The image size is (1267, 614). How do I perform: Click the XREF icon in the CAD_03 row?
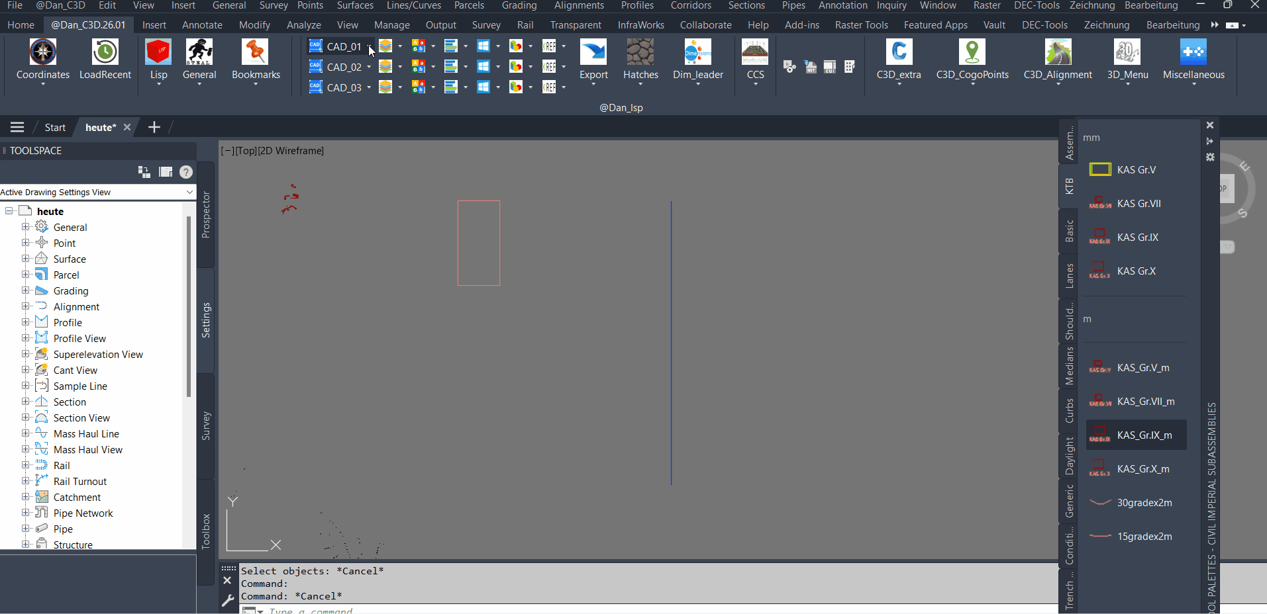coord(549,87)
